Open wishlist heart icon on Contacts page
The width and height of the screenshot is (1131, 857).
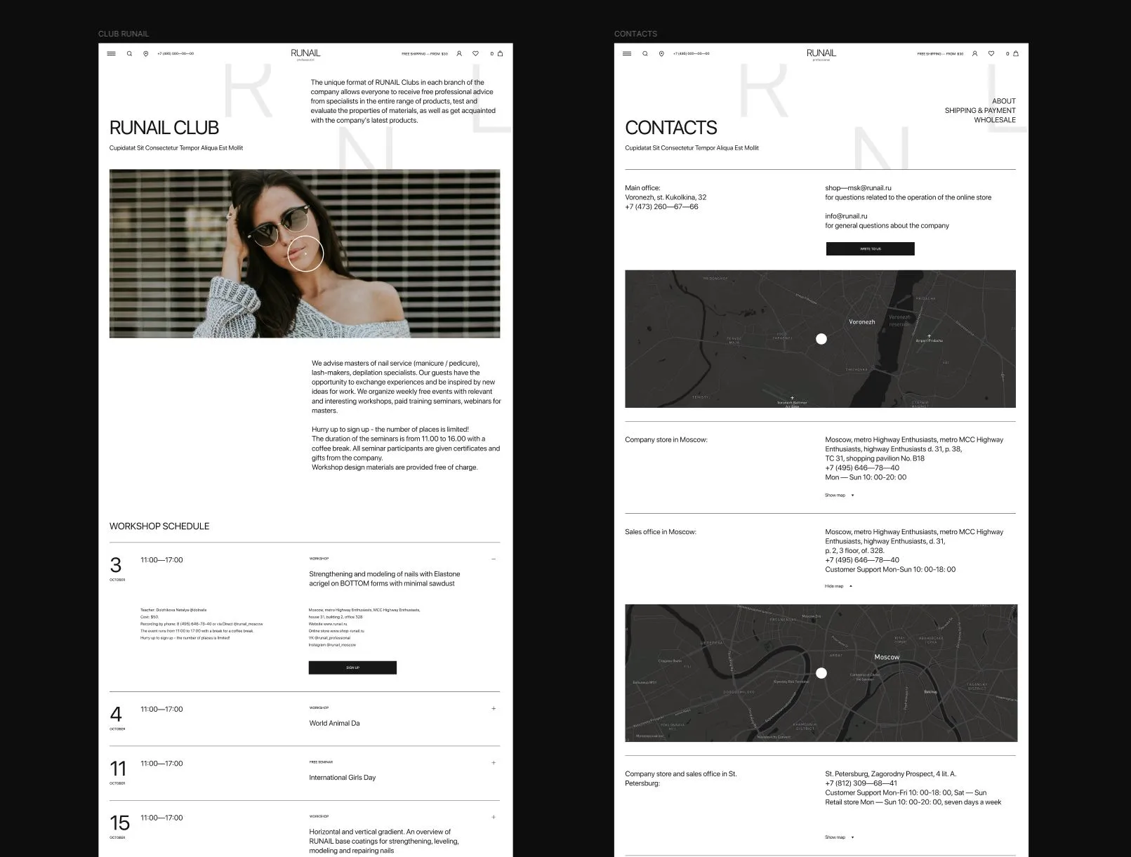991,53
